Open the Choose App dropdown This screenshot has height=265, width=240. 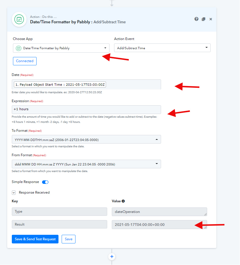pos(61,48)
